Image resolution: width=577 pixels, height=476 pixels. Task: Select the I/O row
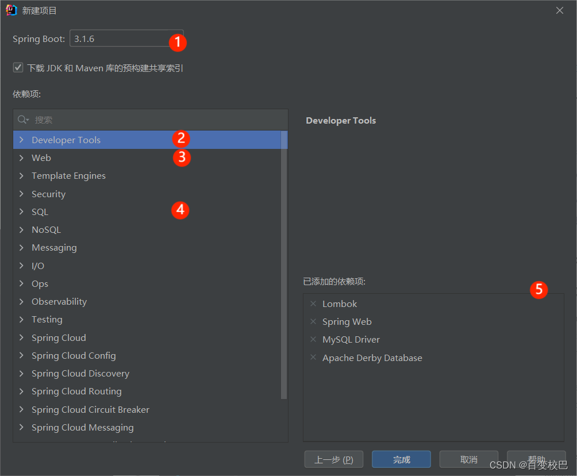tap(147, 266)
